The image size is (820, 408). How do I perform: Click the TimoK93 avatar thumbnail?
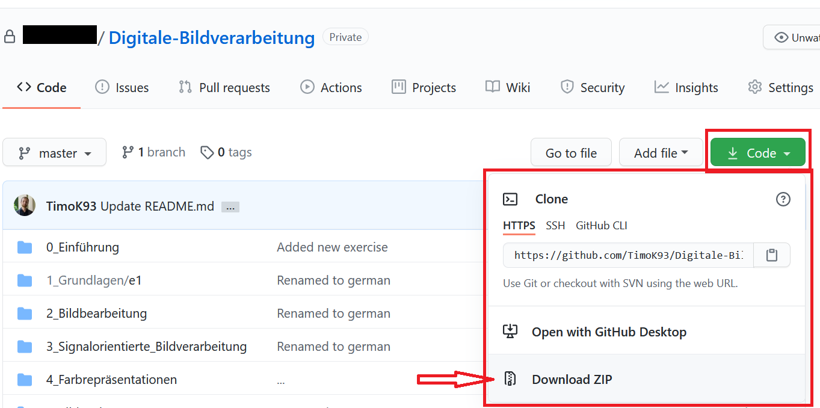coord(25,206)
